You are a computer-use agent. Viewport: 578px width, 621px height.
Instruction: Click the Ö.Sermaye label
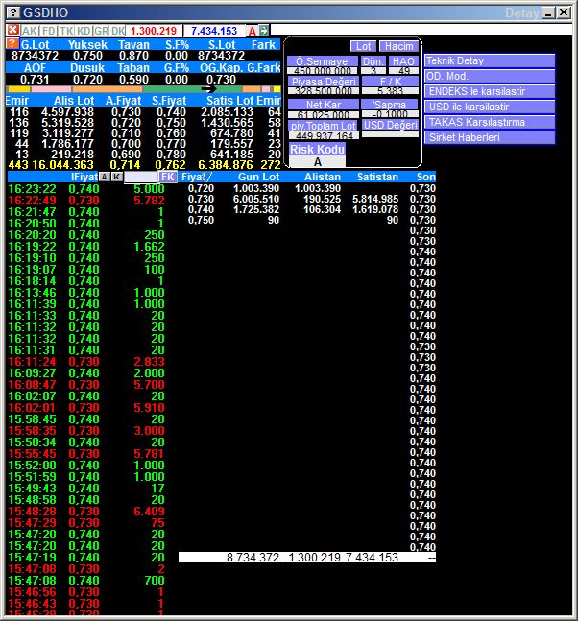pyautogui.click(x=322, y=61)
